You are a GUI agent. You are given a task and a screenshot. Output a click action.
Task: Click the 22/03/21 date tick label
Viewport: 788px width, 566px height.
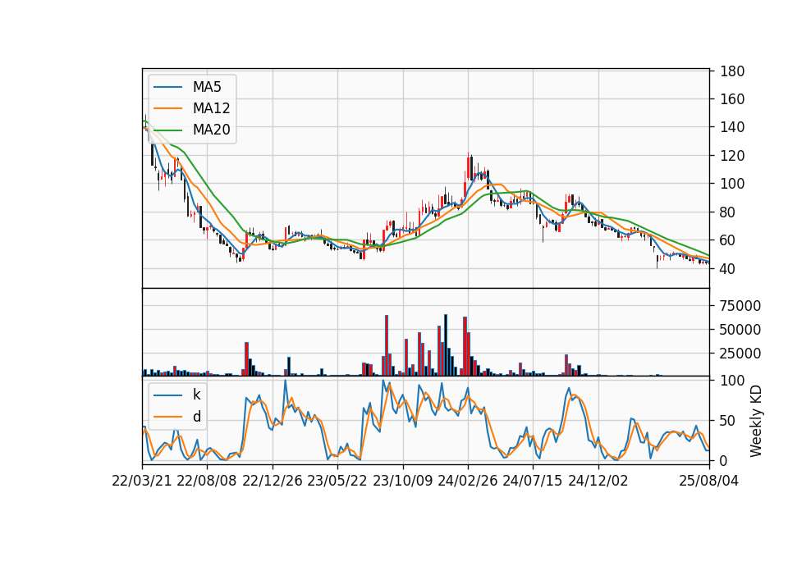142,481
